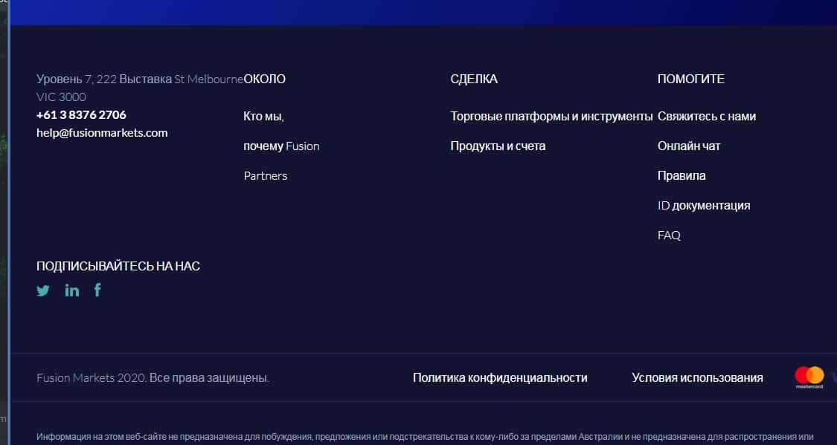837x445 pixels.
Task: Open 'Политика конфиденциальности' link
Action: coord(500,378)
